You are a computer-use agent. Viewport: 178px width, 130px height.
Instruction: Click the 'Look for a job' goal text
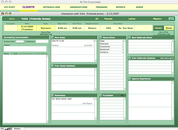(58, 41)
